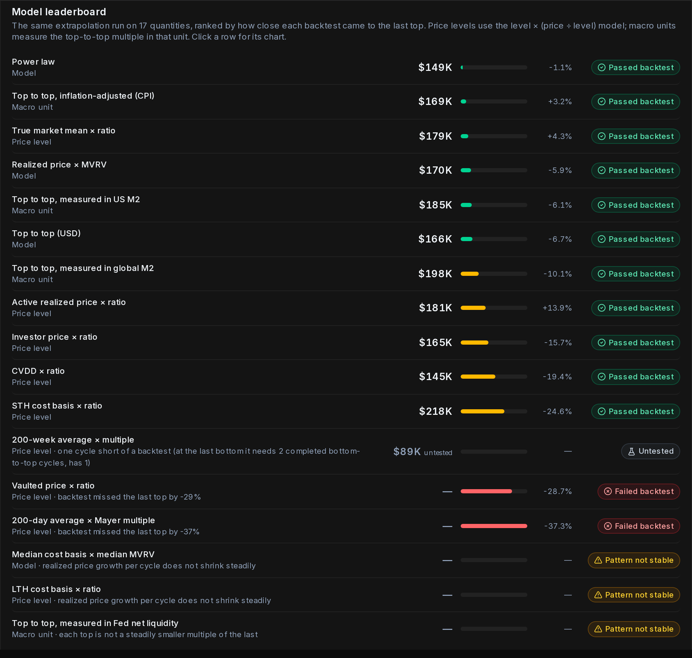692x658 pixels.
Task: Open the Top to top, inflation-adjusted (CPI) row
Action: coord(346,102)
